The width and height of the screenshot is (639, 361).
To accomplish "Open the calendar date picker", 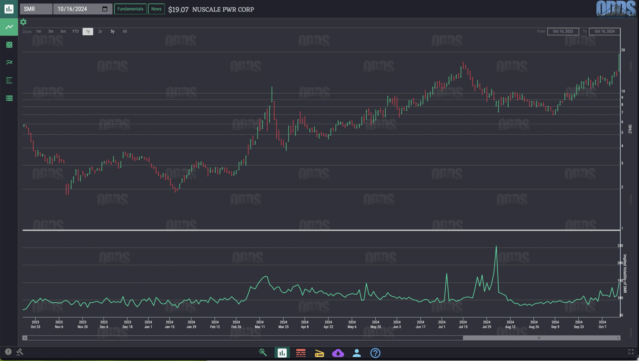I will [x=105, y=9].
